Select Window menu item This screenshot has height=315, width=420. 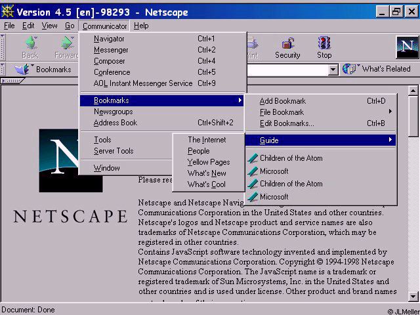[x=126, y=168]
